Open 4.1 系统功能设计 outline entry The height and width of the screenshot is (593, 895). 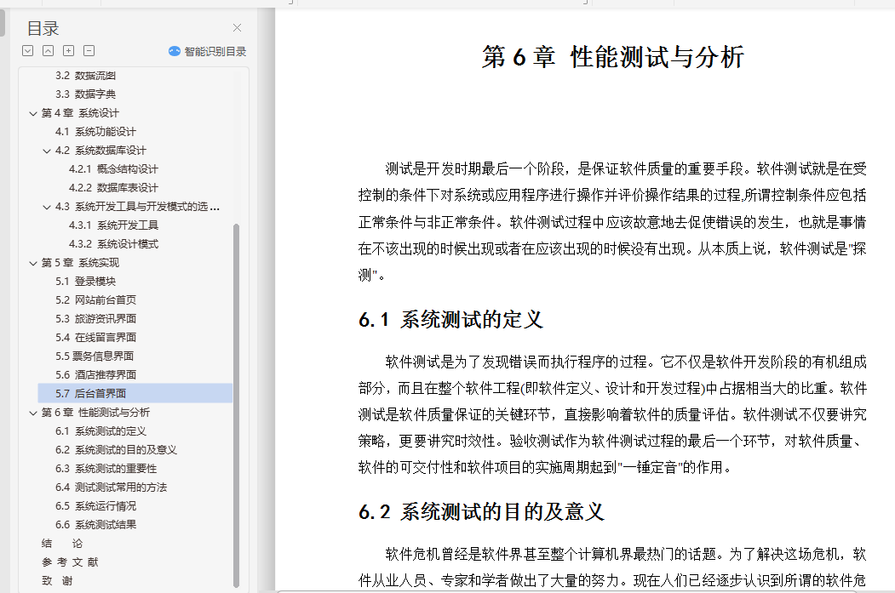click(95, 132)
